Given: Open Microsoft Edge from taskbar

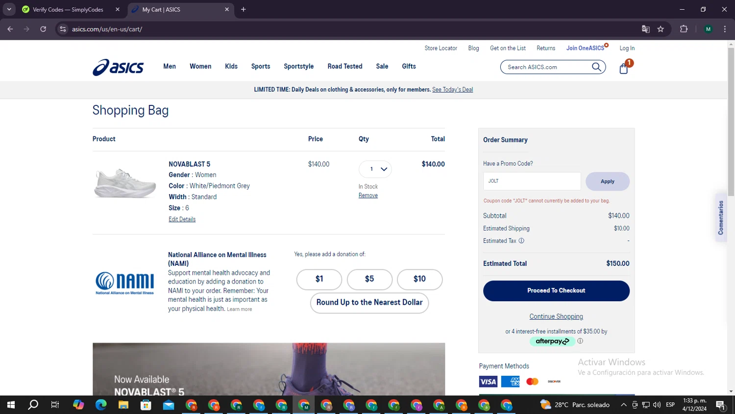Looking at the screenshot, I should click(x=101, y=405).
